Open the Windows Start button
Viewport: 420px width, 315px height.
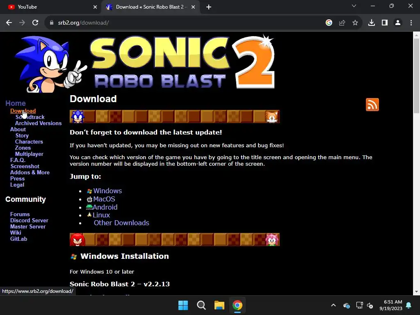[183, 305]
